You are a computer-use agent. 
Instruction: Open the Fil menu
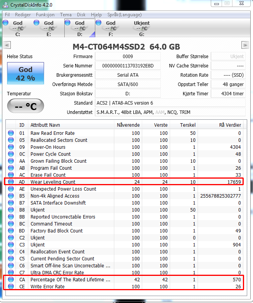click(7, 15)
